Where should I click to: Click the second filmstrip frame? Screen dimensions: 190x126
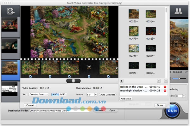tap(50, 67)
